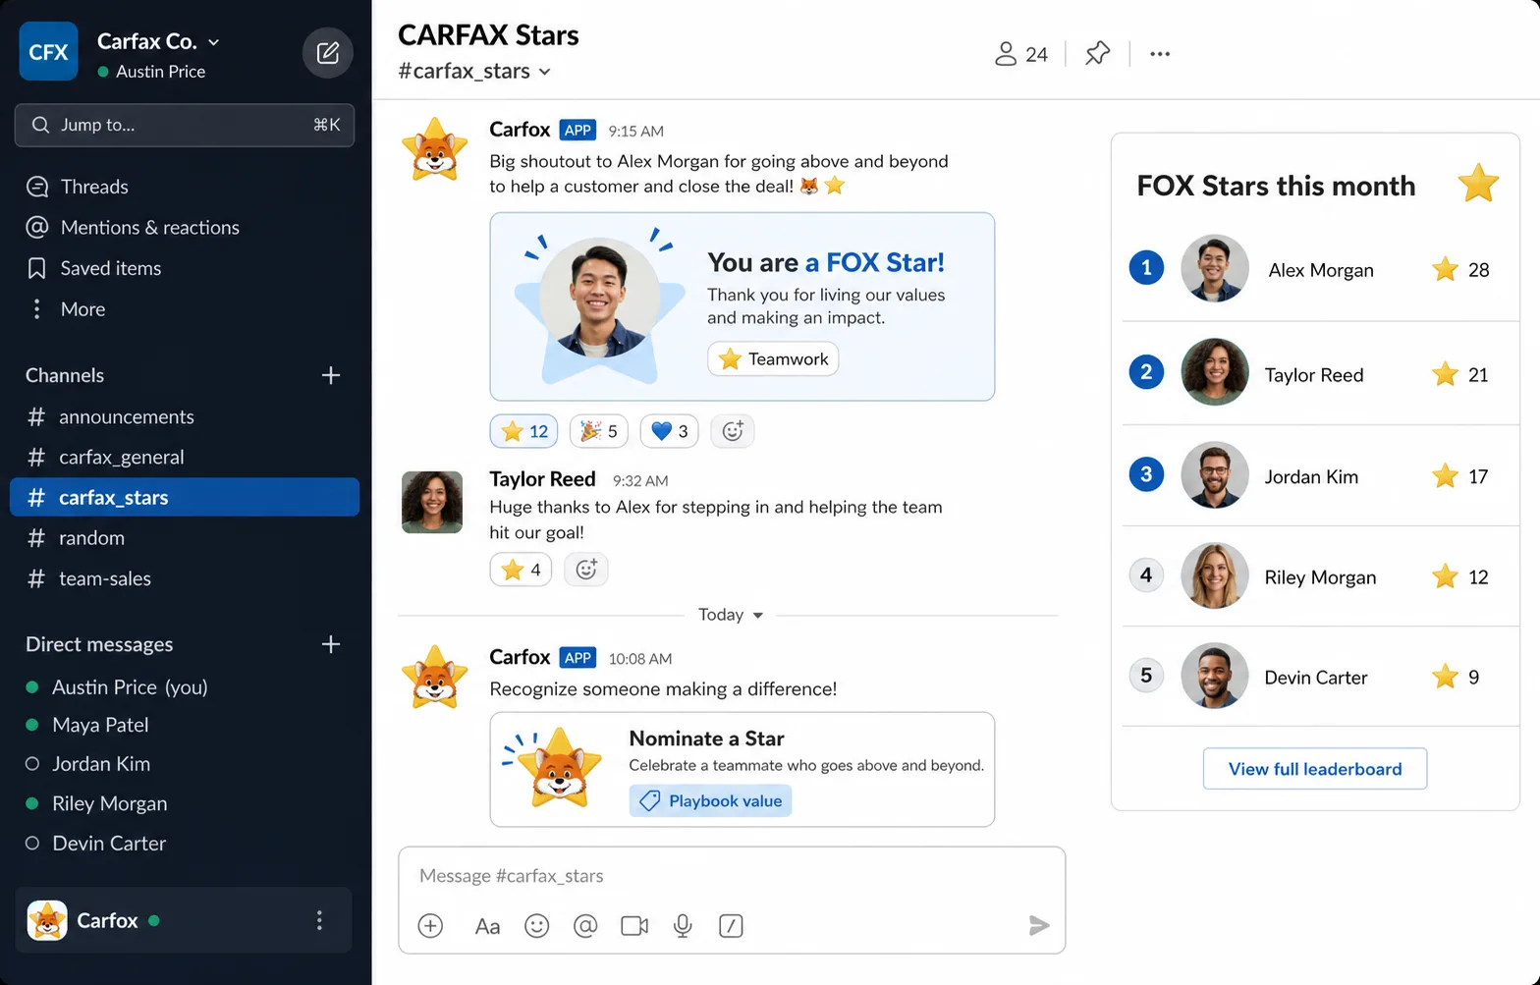Click the Carfox app icon in sidebar footer

tap(47, 920)
